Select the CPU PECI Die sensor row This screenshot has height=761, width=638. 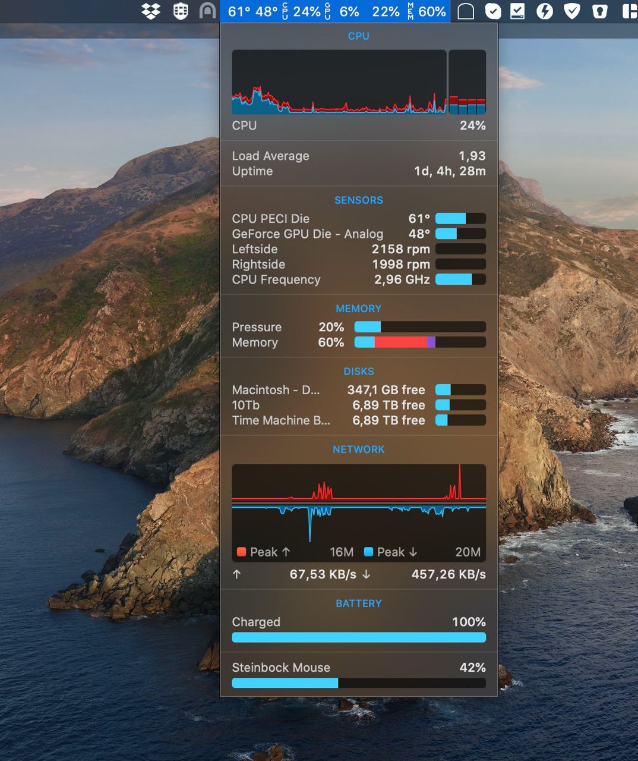tap(359, 219)
